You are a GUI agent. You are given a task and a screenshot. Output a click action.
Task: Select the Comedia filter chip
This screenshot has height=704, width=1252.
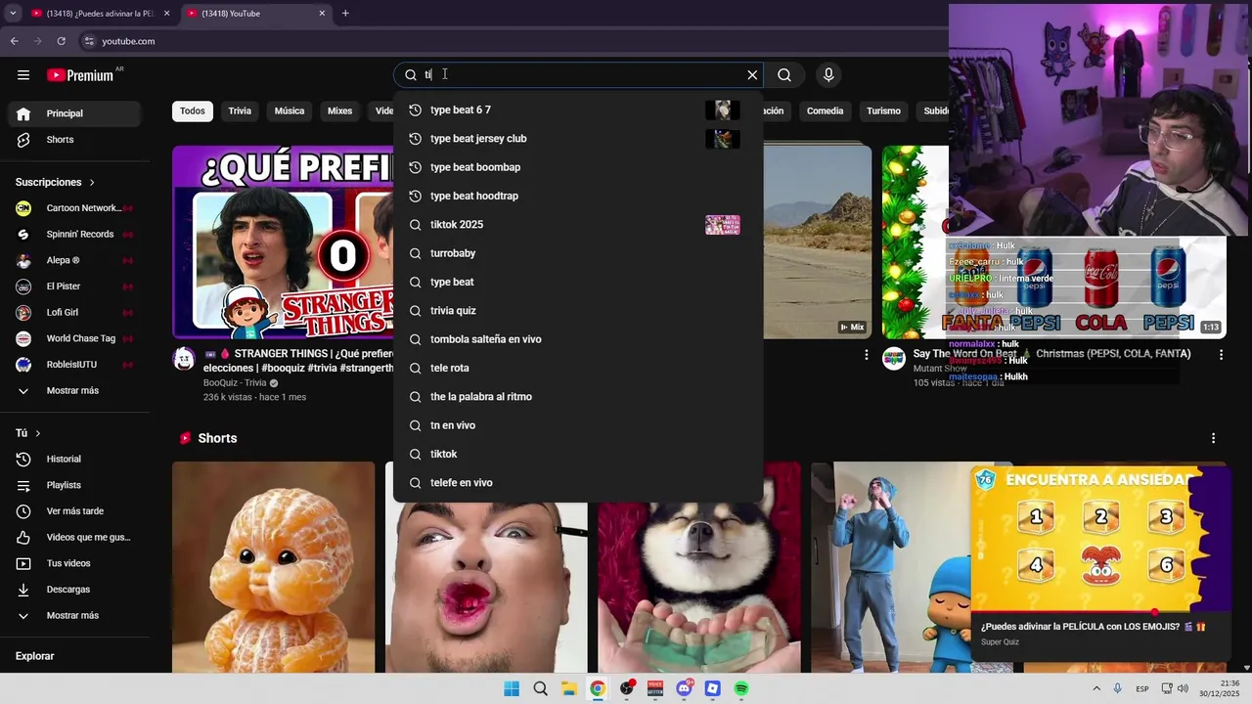coord(825,111)
